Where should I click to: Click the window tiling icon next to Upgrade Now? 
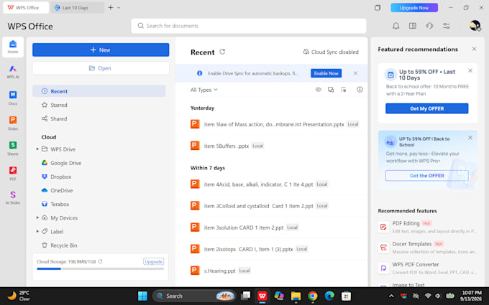tap(378, 7)
